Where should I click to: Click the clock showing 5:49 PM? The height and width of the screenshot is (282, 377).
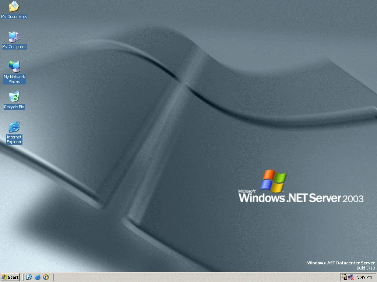366,277
